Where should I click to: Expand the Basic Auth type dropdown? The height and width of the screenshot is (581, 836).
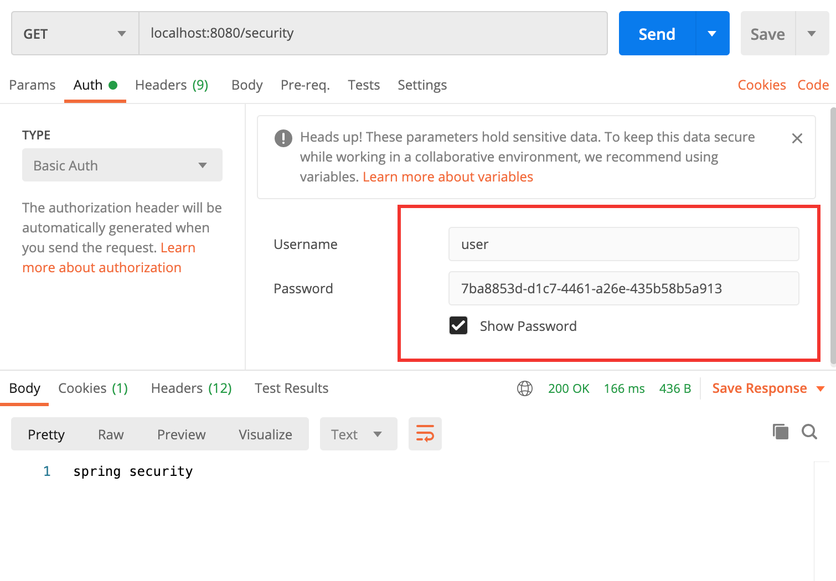(122, 165)
